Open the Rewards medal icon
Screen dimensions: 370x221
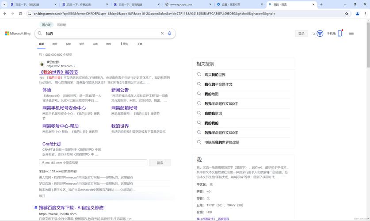(320, 34)
